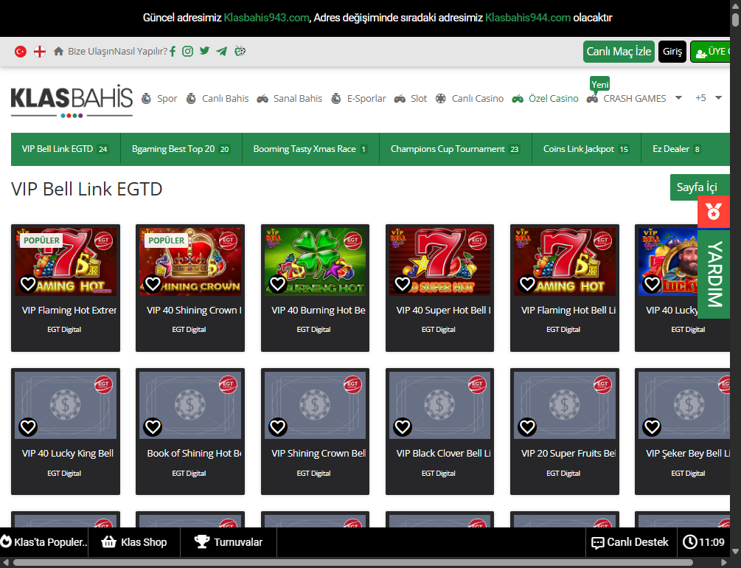
Task: Click the Özel Casino menu item
Action: 553,98
